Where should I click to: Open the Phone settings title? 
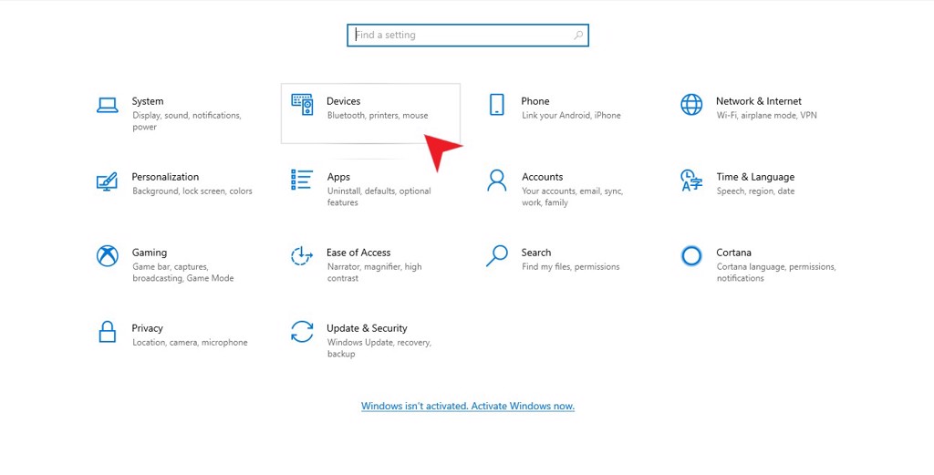535,101
